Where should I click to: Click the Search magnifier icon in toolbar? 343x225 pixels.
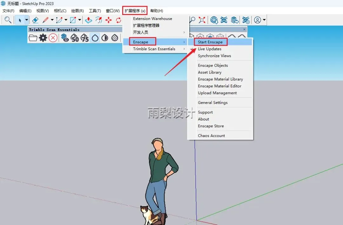(x=8, y=20)
